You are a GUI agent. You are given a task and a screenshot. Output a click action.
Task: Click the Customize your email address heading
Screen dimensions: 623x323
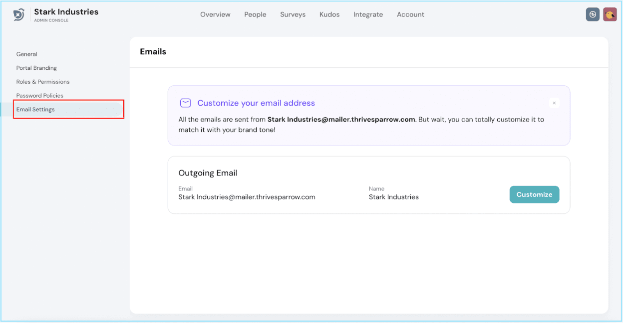tap(256, 103)
